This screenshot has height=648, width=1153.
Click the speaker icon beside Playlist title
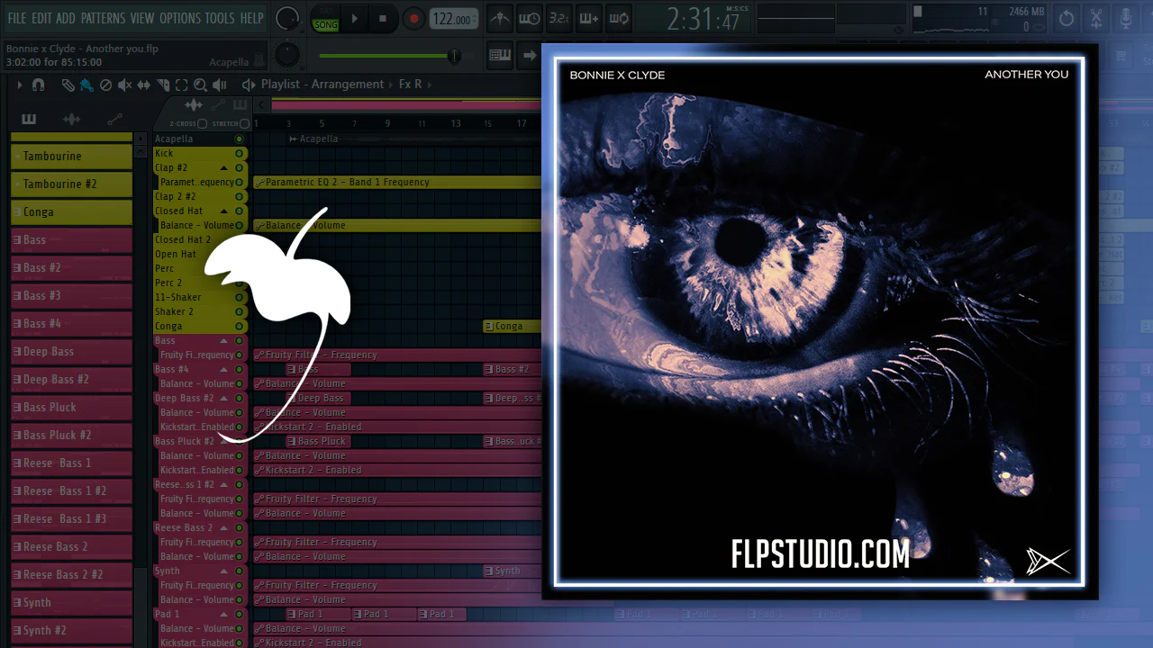point(249,85)
